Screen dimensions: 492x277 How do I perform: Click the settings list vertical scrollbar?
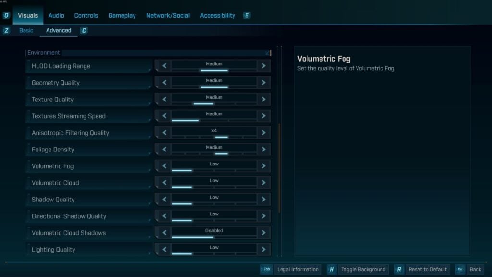[278, 168]
